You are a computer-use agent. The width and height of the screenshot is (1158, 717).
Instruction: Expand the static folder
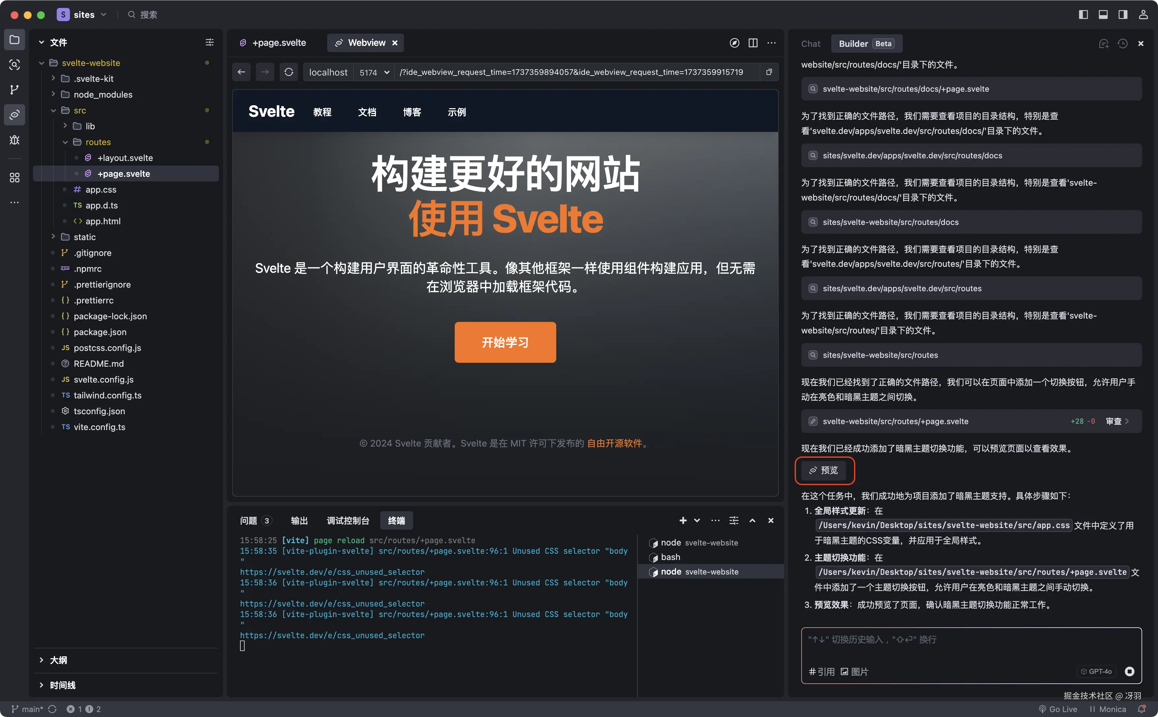coord(84,237)
